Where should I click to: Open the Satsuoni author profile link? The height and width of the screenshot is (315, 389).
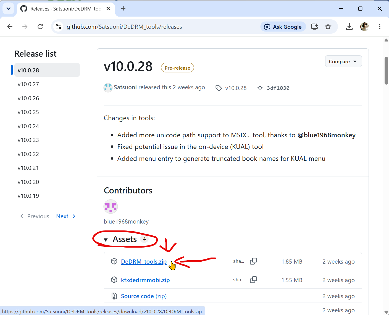coord(125,87)
